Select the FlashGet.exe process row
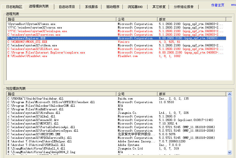Screen dimensions: 236x158 pos(117,56)
